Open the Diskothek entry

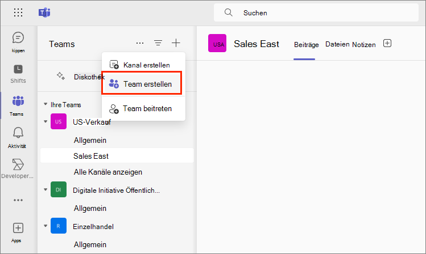click(x=89, y=77)
